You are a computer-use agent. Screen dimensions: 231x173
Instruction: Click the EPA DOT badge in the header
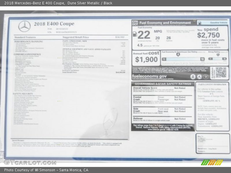pos(135,23)
